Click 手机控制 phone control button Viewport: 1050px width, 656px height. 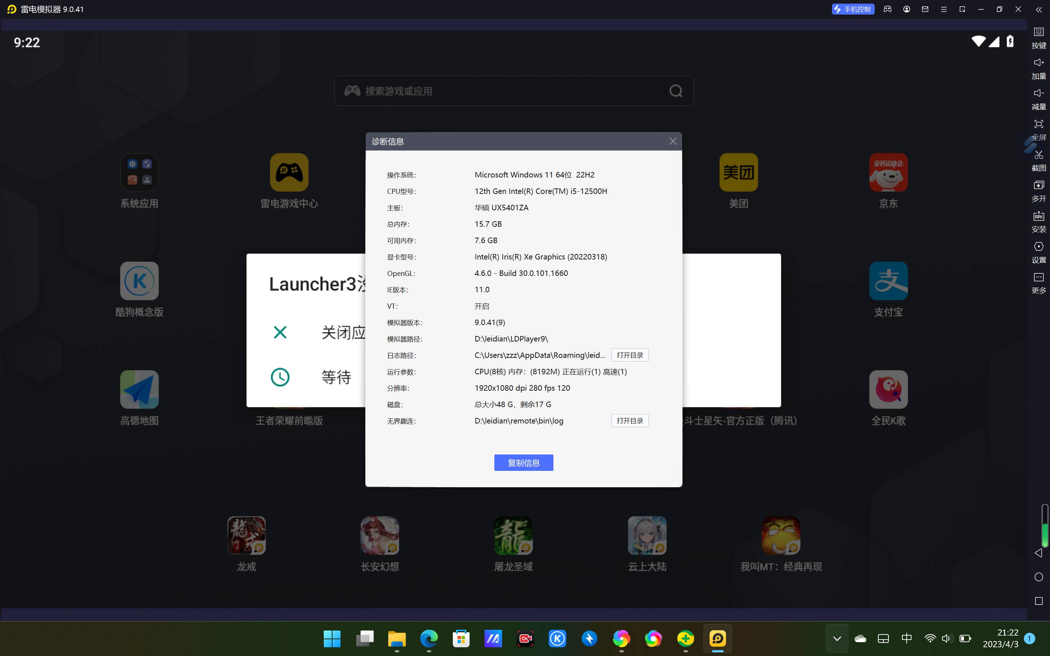coord(853,9)
